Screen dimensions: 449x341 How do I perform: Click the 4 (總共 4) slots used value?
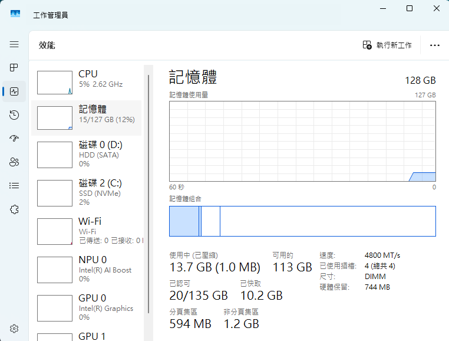coord(379,266)
